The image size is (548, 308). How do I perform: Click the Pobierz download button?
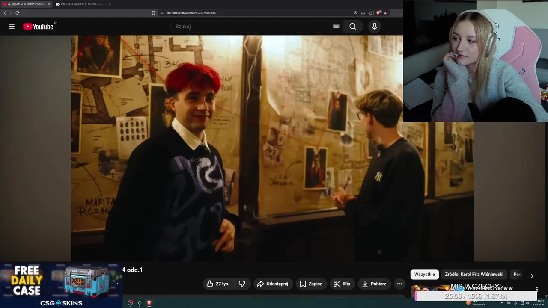[x=374, y=284]
